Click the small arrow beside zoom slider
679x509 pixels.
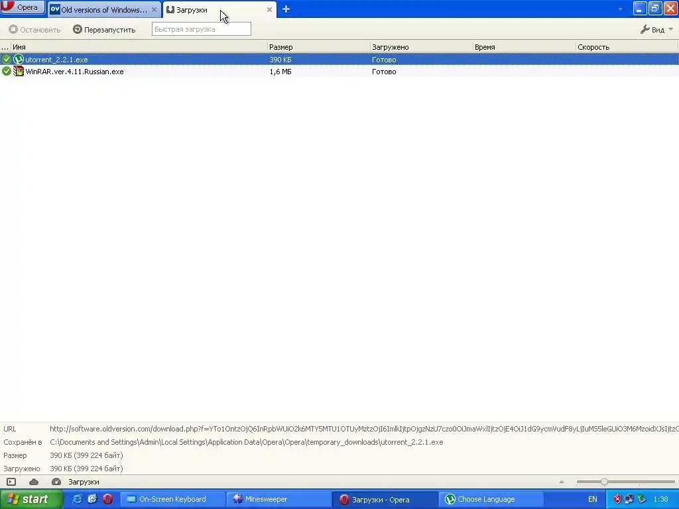pos(561,482)
